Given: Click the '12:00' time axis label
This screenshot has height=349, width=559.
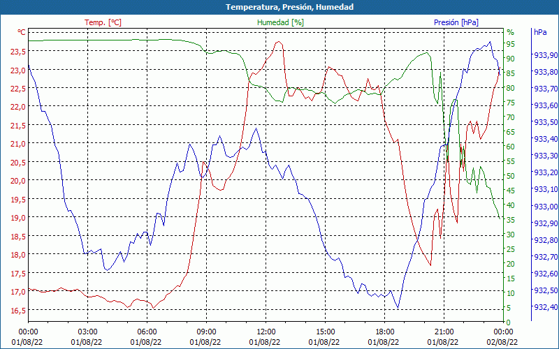Looking at the screenshot, I should tap(266, 332).
